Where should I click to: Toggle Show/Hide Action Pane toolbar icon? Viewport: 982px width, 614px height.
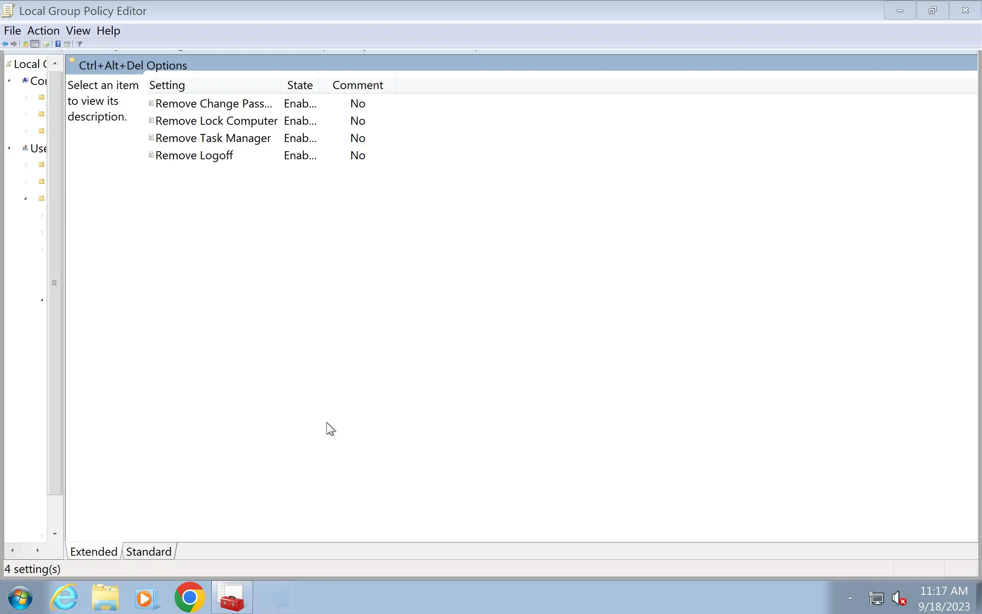click(x=68, y=44)
